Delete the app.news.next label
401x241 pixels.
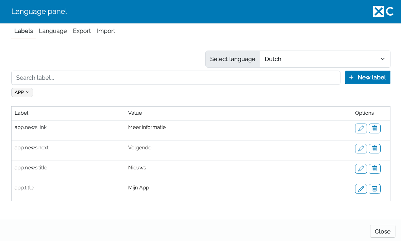click(374, 149)
